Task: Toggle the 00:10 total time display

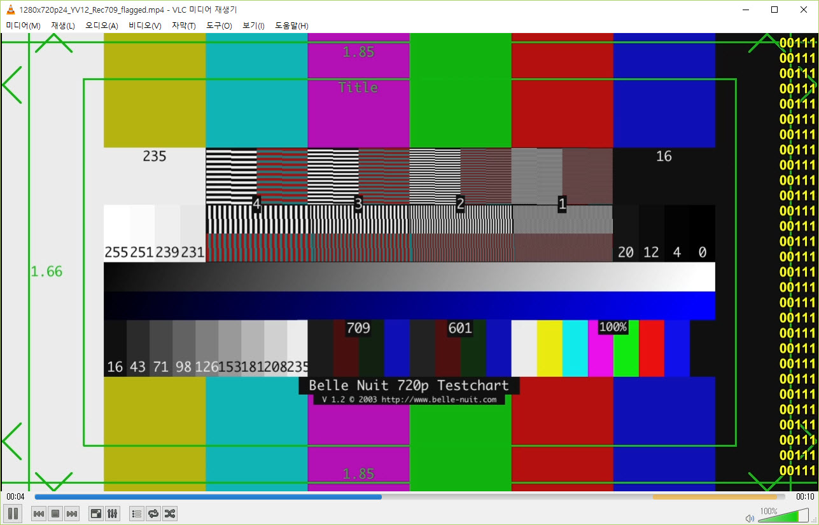Action: pos(804,496)
